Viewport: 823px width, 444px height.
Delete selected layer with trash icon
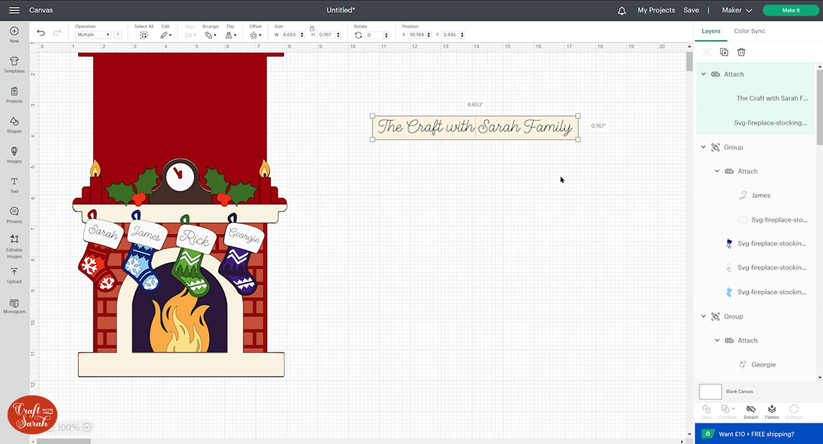click(741, 52)
